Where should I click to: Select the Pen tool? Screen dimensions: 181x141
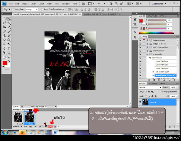point(4,48)
